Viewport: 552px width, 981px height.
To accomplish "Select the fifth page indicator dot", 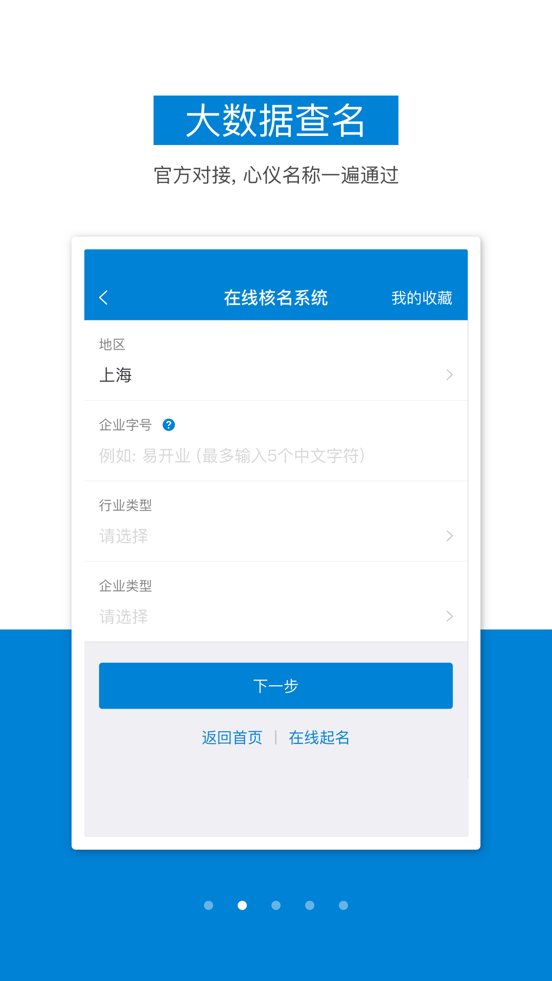I will coord(343,905).
